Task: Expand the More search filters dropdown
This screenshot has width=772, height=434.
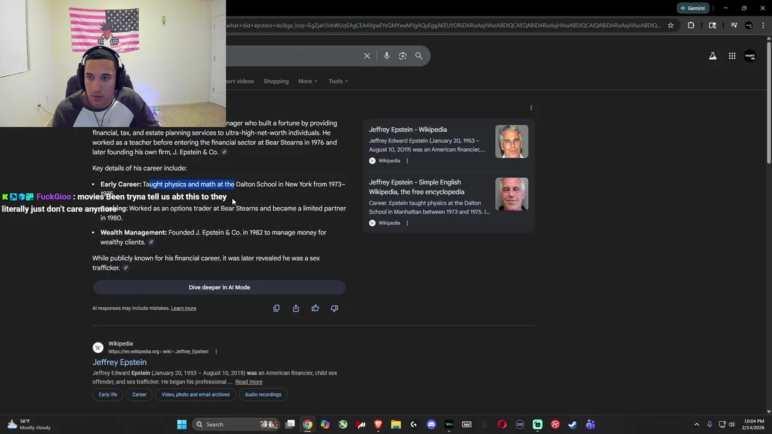Action: pos(308,81)
